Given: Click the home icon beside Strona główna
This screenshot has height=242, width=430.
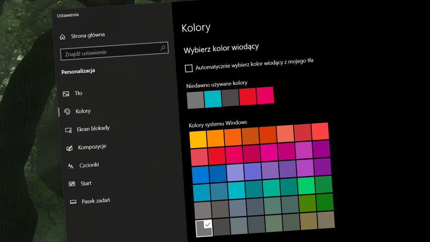Looking at the screenshot, I should 62,37.
